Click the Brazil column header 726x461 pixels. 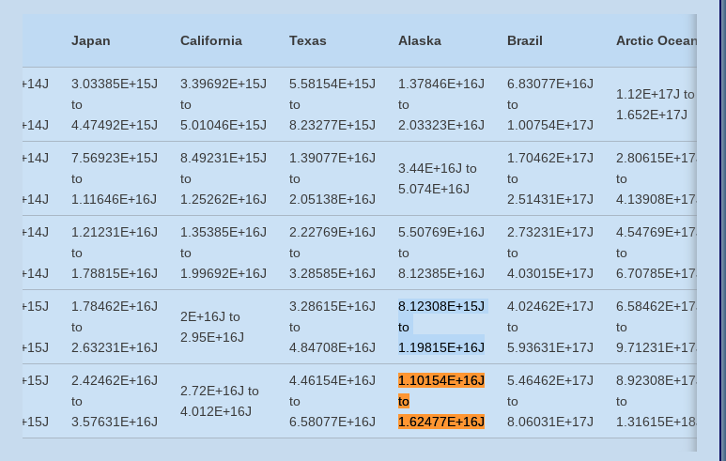click(x=525, y=40)
